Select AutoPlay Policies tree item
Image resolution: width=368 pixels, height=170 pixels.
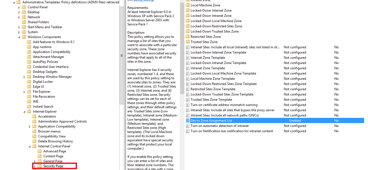(x=45, y=62)
